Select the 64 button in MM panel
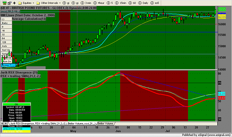This screenshot has width=232, height=137. (x=6, y=38)
